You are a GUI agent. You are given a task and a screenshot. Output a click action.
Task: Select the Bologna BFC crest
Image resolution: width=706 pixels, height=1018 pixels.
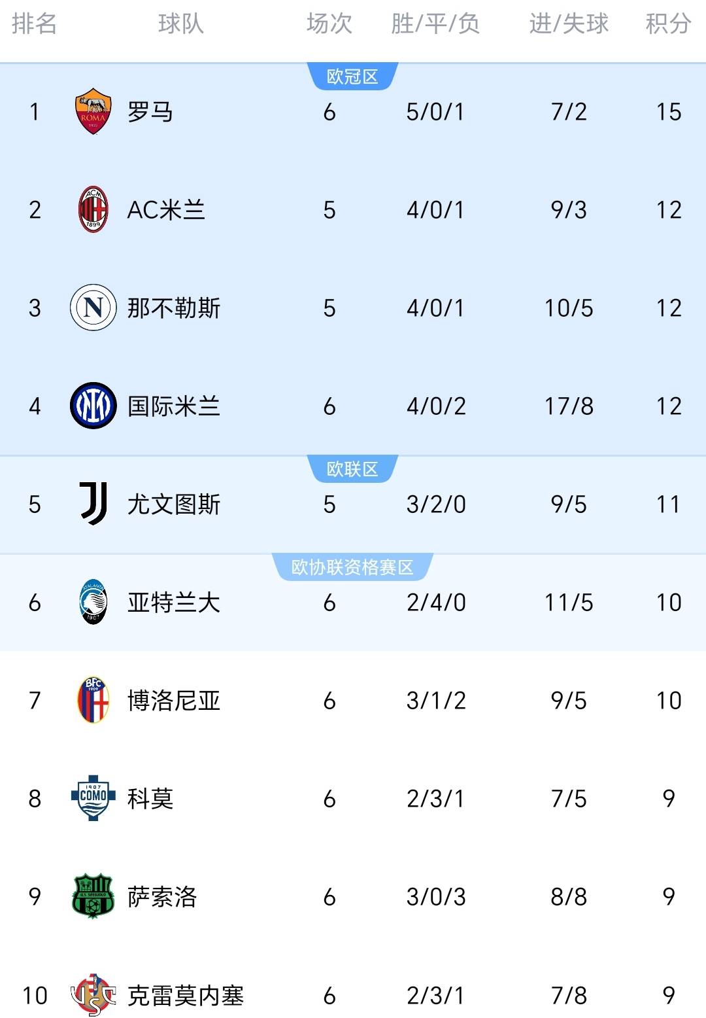93,700
